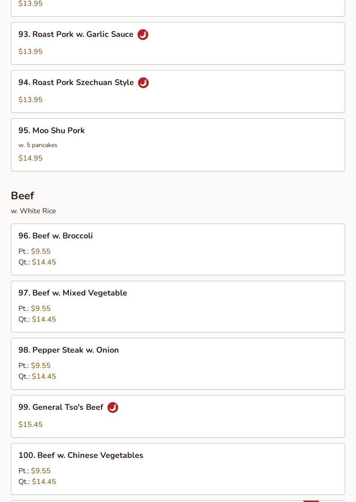Select 97. Beef w. Mixed Vegetable
Viewport: 356px width, 502px height.
pyautogui.click(x=178, y=307)
